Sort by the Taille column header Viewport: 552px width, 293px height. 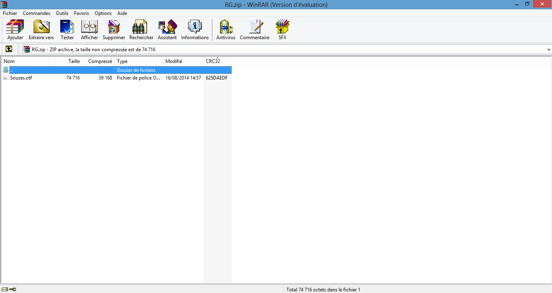click(x=66, y=61)
